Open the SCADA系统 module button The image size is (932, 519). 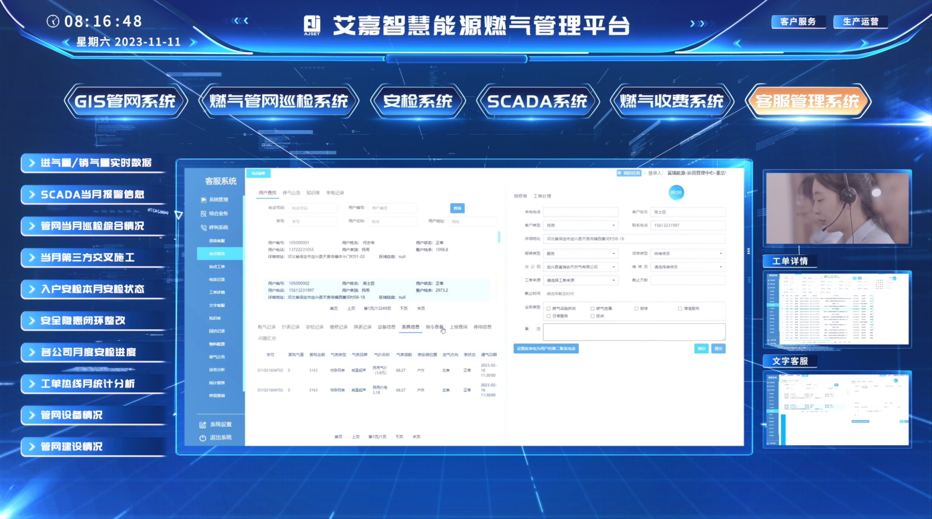pos(537,101)
